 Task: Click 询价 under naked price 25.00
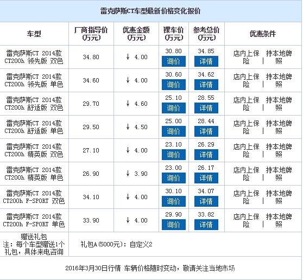174,131
